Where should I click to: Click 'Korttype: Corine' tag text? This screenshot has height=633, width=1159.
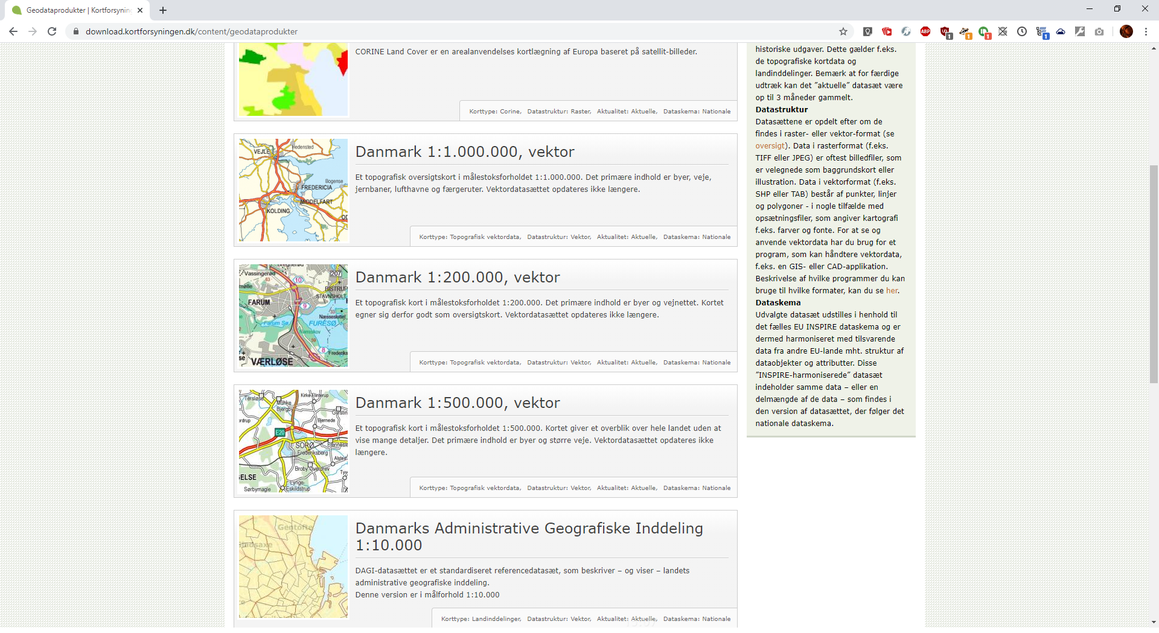(495, 112)
